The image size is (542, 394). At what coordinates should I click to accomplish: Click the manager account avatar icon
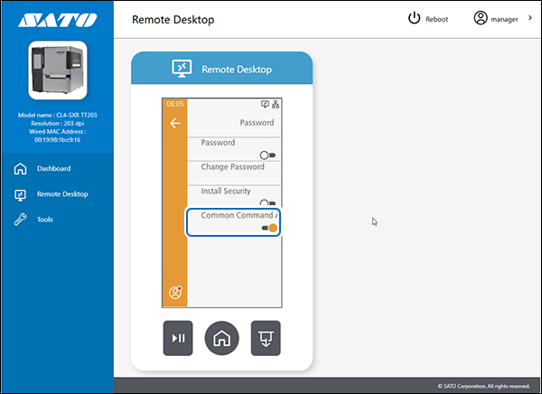481,18
